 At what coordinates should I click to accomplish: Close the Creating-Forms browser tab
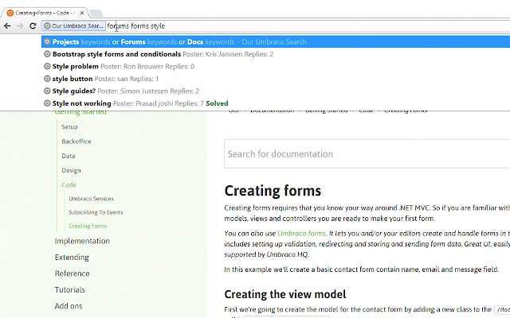point(82,13)
